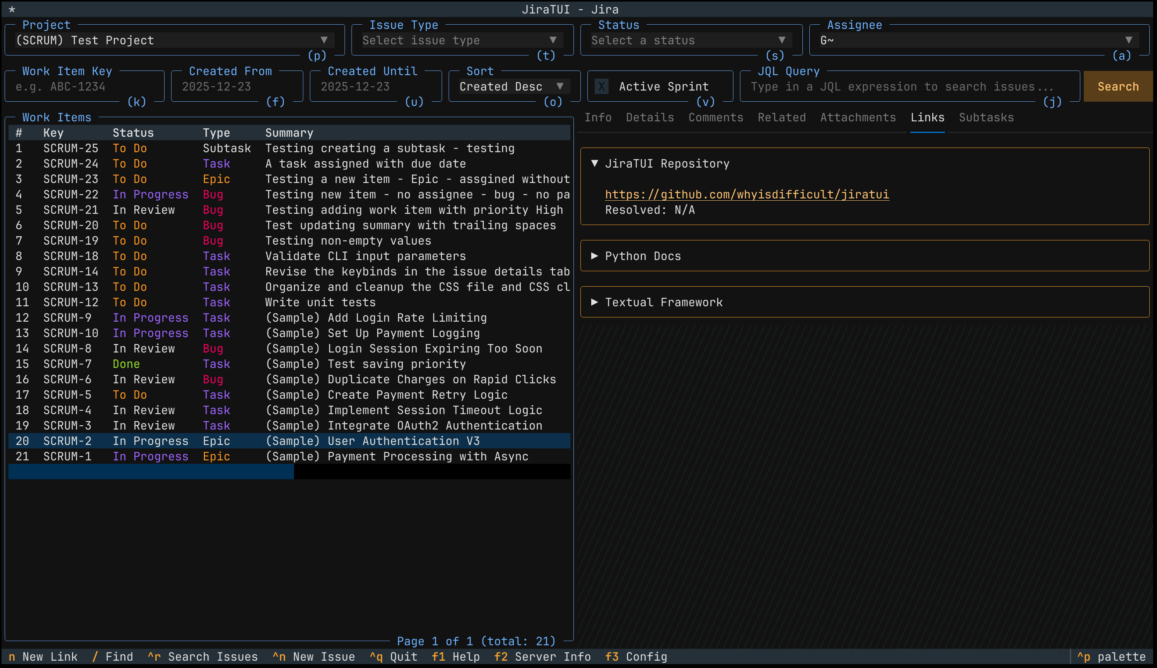This screenshot has height=668, width=1157.
Task: Select work item SCRUM-24
Action: [289, 164]
